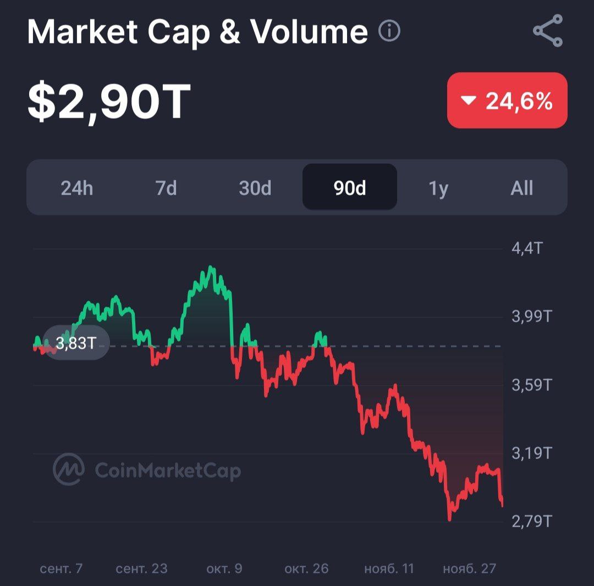Tap the окт. 9 date label
The image size is (594, 586).
(x=224, y=568)
